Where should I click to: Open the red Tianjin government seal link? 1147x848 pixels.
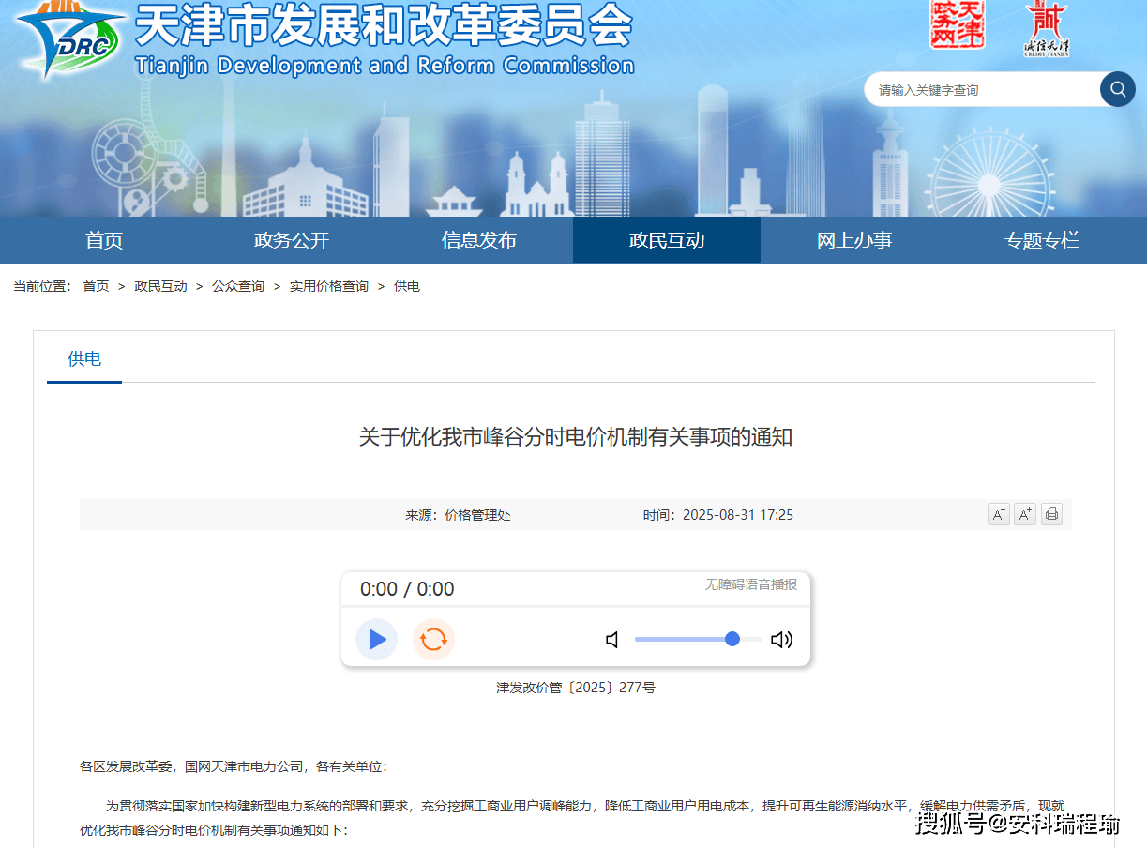958,25
